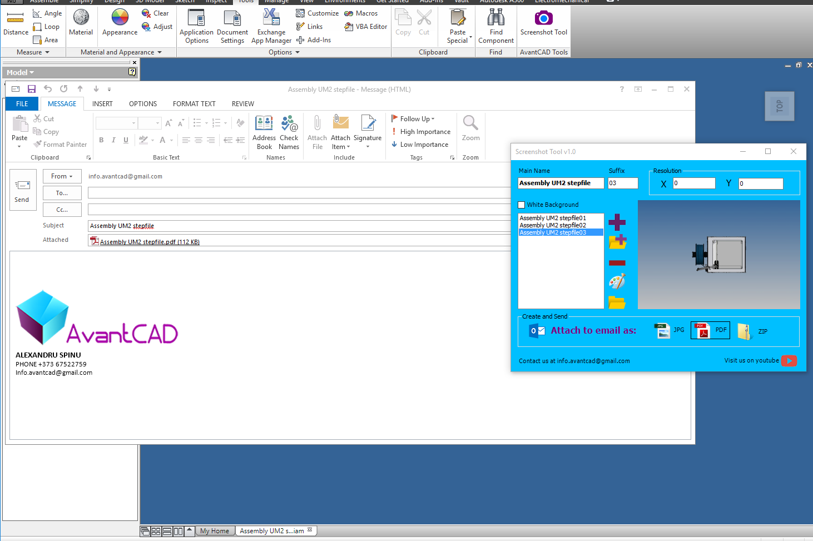Open the Follow Up dropdown
This screenshot has width=813, height=541.
pyautogui.click(x=413, y=119)
